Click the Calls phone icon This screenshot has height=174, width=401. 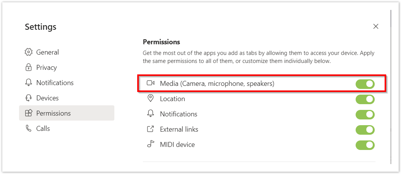29,129
